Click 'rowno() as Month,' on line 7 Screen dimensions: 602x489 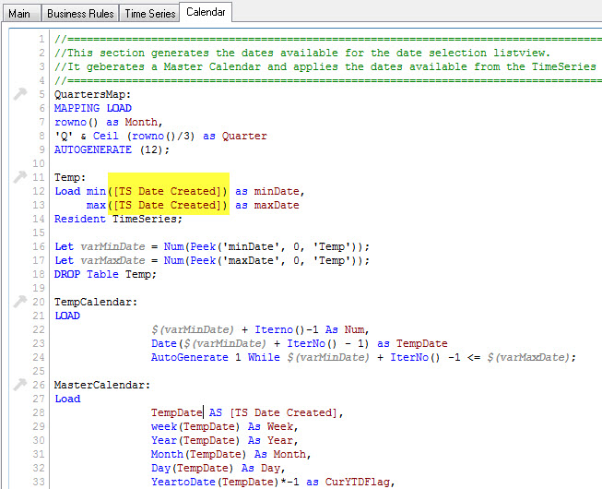[109, 122]
